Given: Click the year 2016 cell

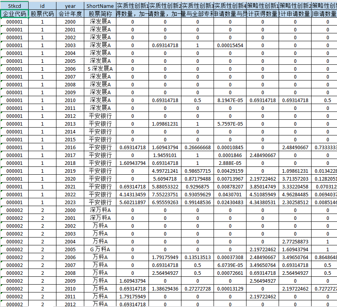Looking at the screenshot, I should point(70,147).
